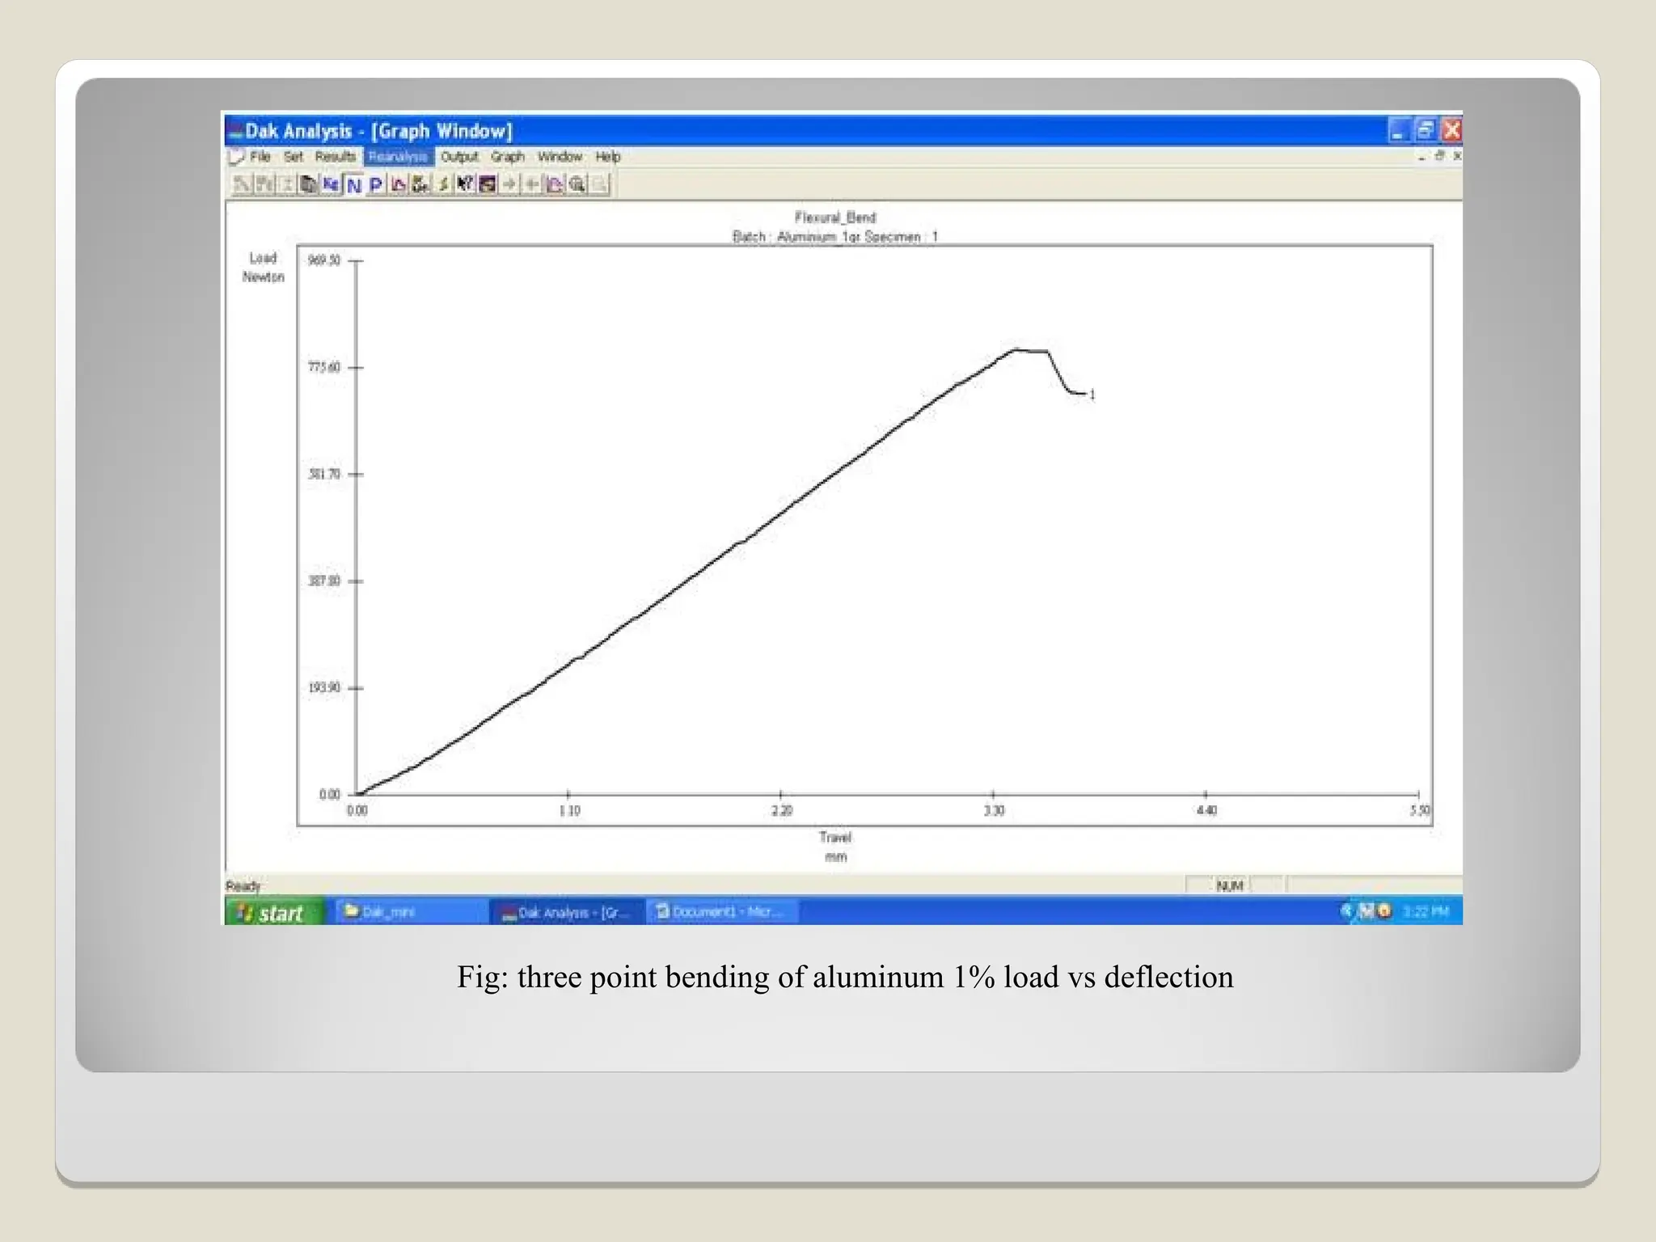Viewport: 1656px width, 1242px height.
Task: Open the highlighted Reanalysis menu
Action: [x=399, y=156]
